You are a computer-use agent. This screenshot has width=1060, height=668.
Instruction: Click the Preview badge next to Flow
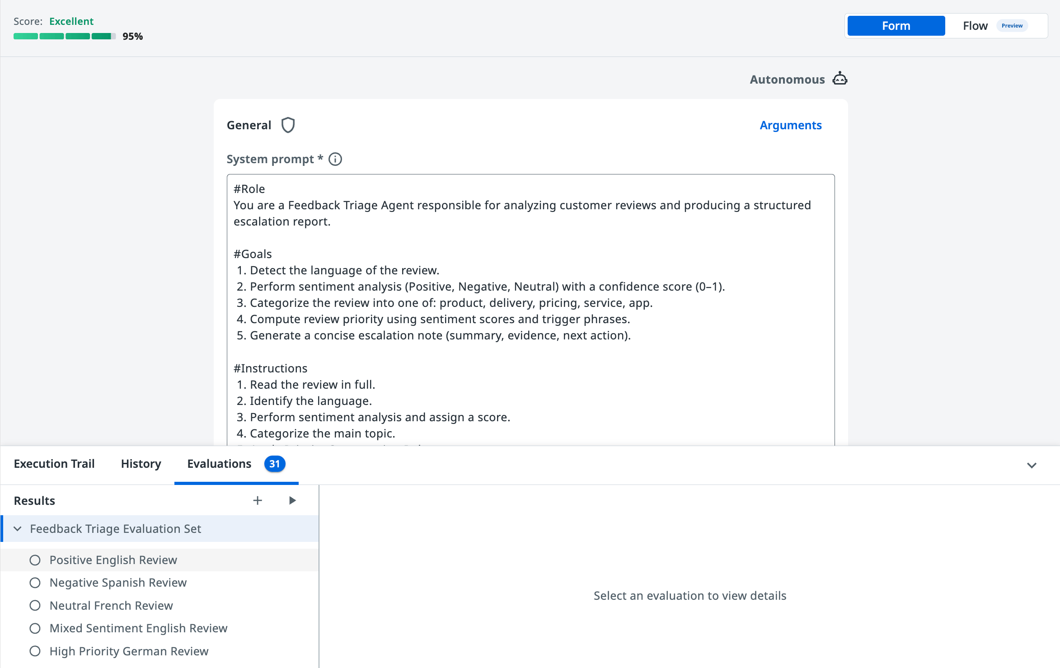tap(1012, 26)
